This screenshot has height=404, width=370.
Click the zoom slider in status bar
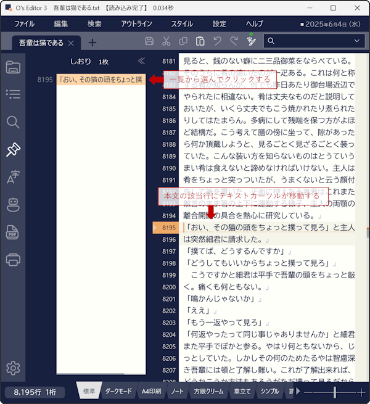coord(335,392)
